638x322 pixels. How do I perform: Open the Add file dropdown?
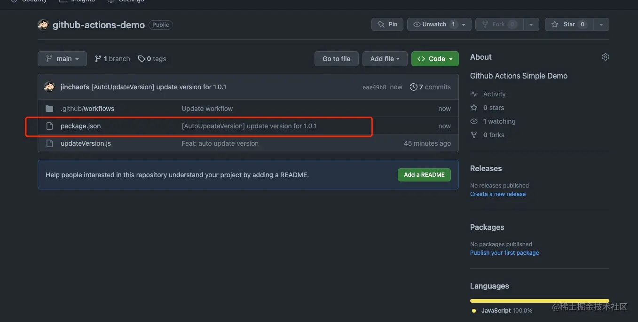[385, 59]
